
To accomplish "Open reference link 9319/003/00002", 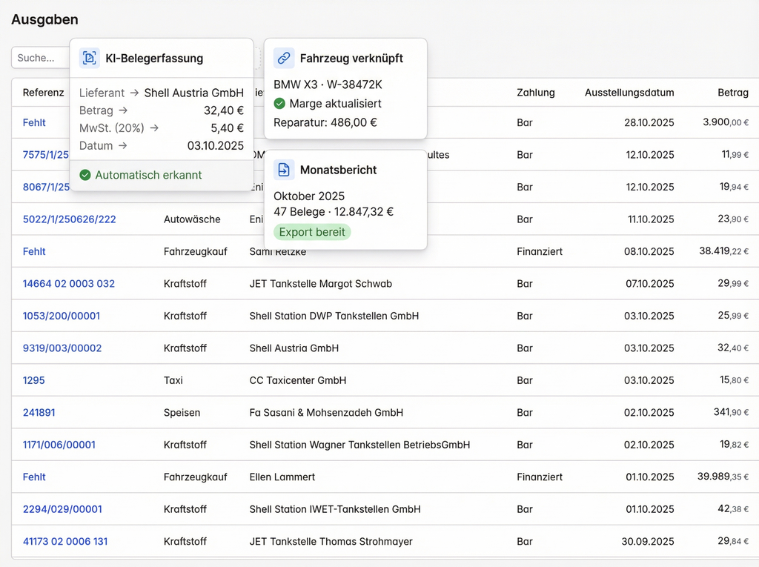I will 62,348.
